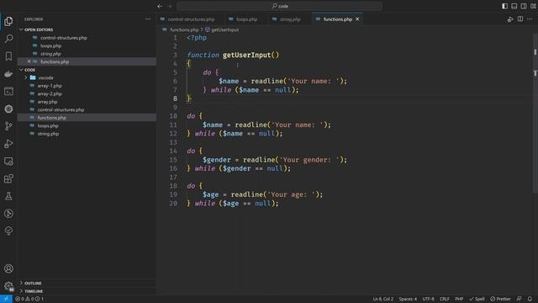Image resolution: width=538 pixels, height=303 pixels.
Task: Open the Remote Explorer view
Action: [8, 161]
